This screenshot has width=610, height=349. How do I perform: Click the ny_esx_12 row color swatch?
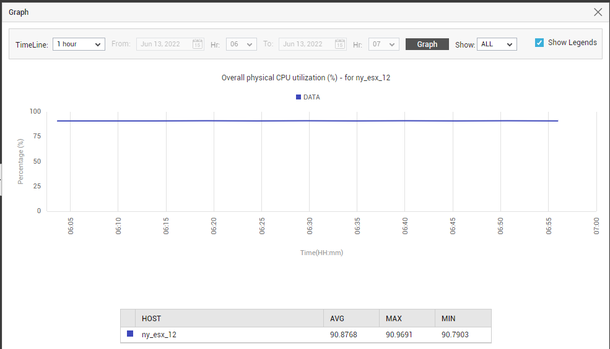pyautogui.click(x=130, y=334)
